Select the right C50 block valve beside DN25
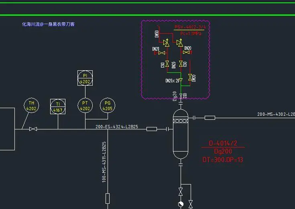Screen dimensions: 295x209 coord(181,64)
